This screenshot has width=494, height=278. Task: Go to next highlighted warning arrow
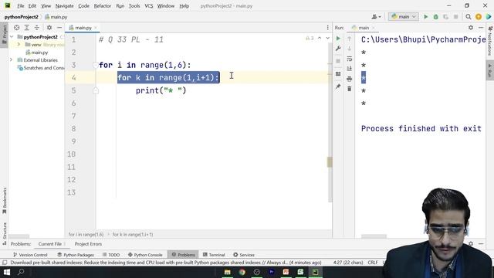click(x=327, y=38)
